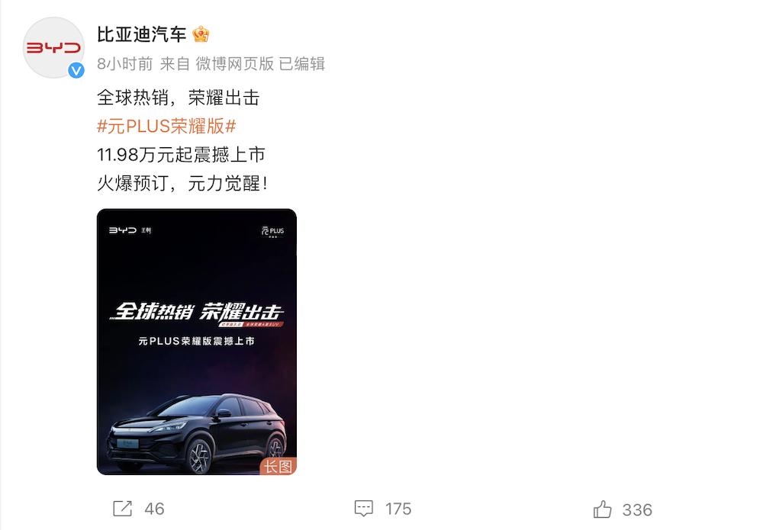
Task: Click the like count 336
Action: coord(637,510)
